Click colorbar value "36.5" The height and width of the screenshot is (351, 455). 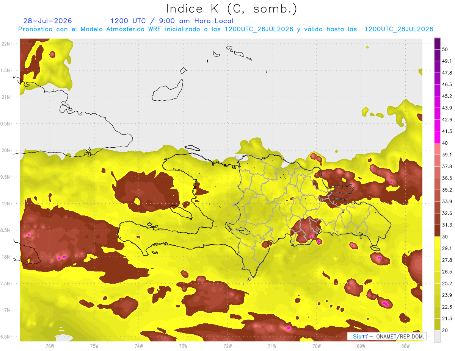447,178
